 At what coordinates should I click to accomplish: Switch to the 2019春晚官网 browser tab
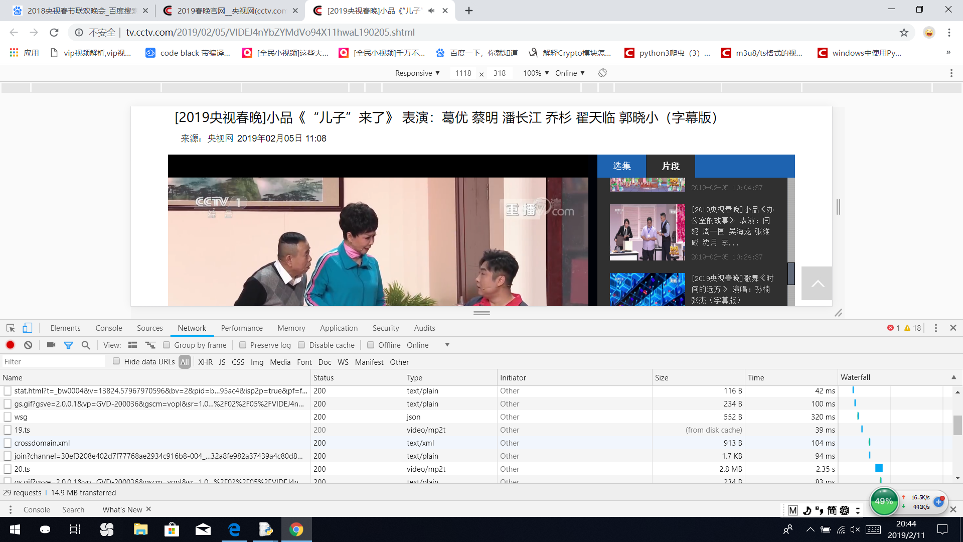tap(231, 11)
